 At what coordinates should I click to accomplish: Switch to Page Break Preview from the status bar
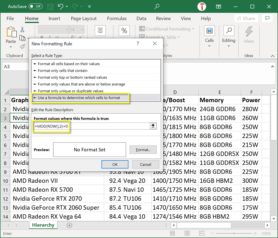tap(201, 233)
